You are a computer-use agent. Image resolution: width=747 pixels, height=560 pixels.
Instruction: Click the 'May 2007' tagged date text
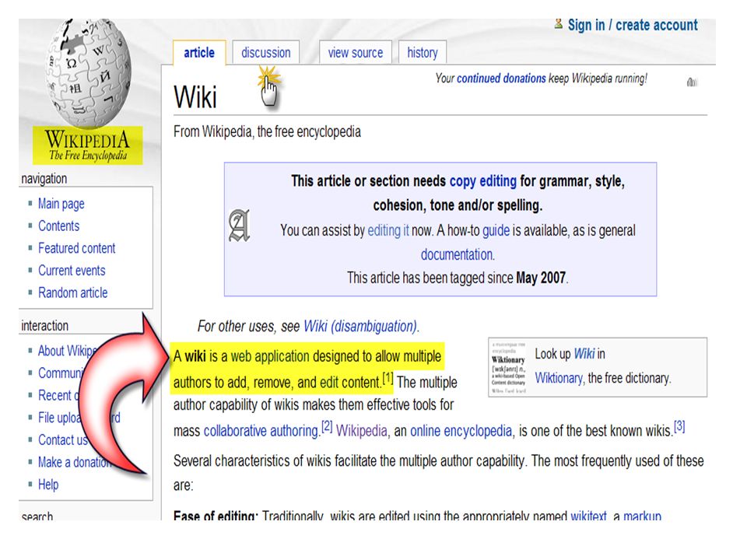click(541, 278)
